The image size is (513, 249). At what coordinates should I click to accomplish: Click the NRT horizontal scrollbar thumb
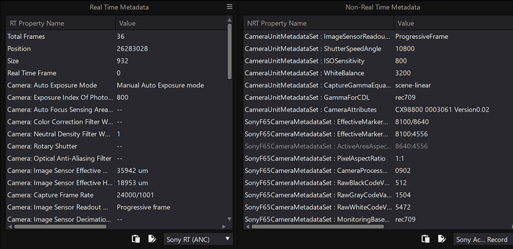click(x=318, y=226)
